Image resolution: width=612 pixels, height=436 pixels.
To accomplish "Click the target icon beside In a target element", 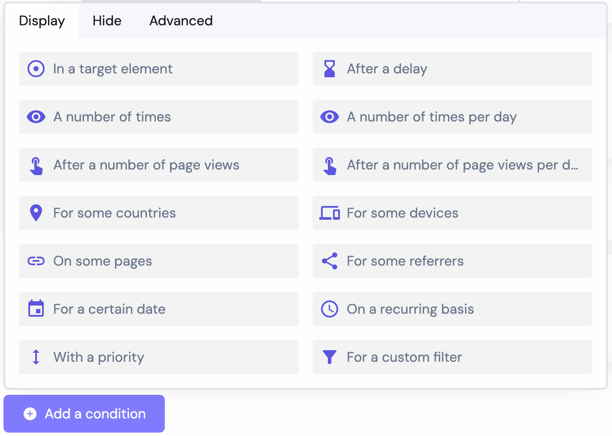I will [x=36, y=69].
